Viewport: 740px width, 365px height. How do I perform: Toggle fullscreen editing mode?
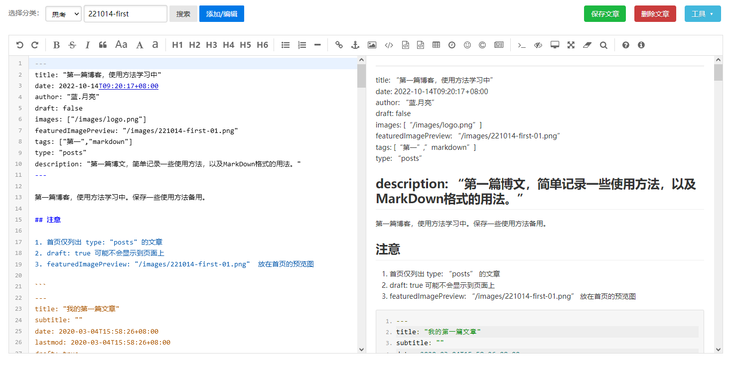click(x=571, y=45)
